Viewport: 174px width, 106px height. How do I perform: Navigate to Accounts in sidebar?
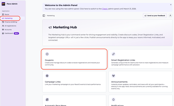8,30
